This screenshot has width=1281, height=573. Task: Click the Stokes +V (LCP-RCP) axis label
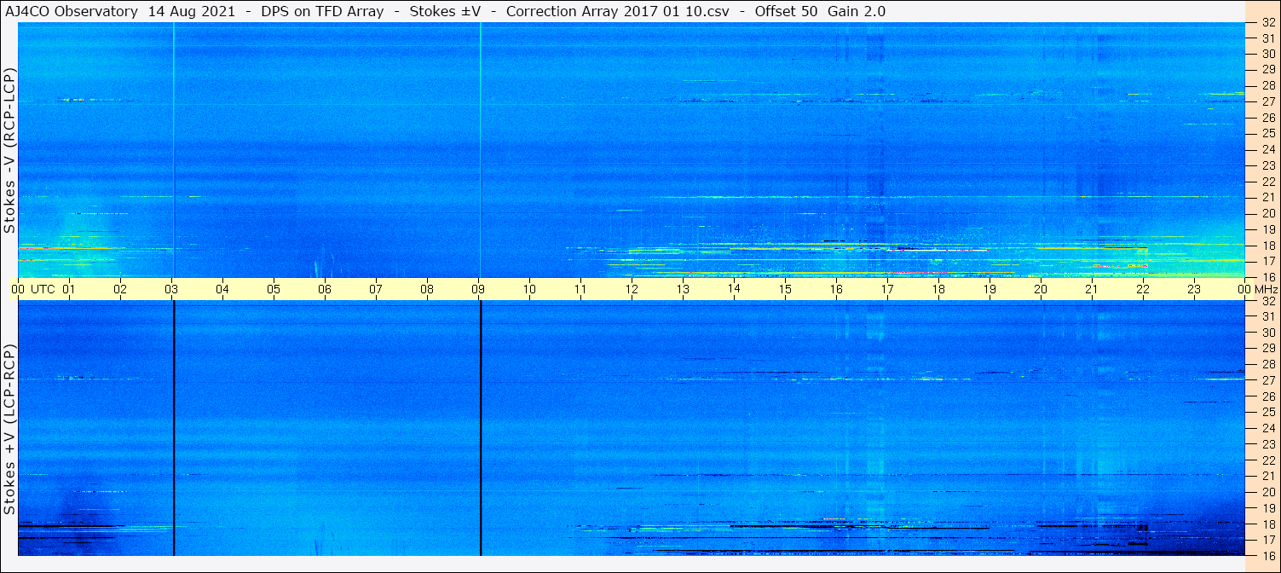pos(9,429)
